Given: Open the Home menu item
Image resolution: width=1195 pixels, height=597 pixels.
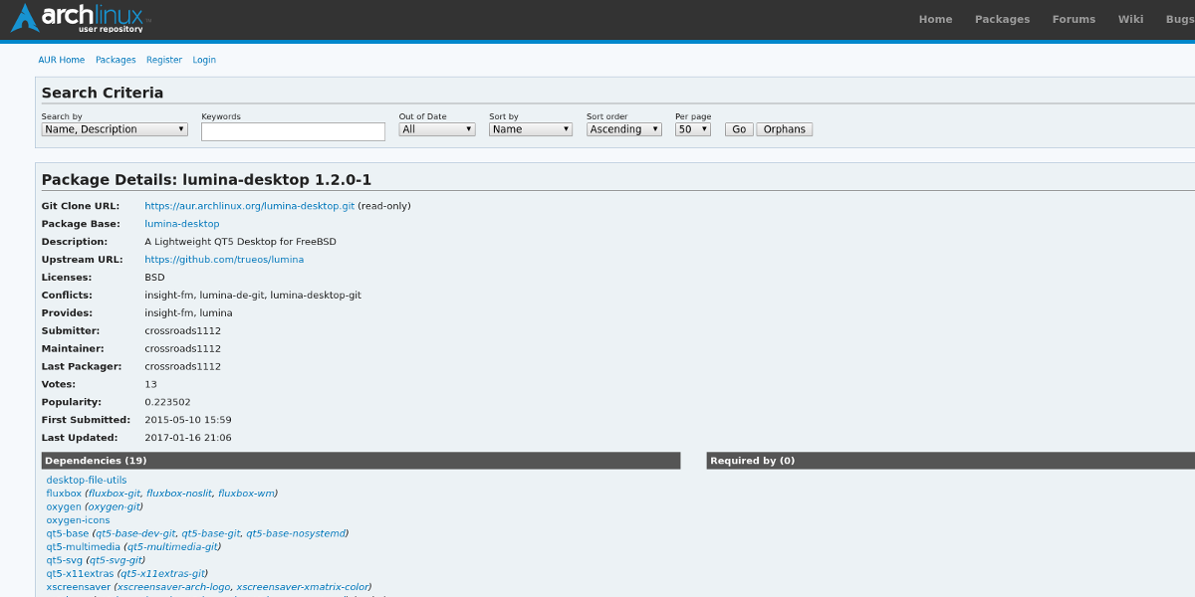Looking at the screenshot, I should 935,19.
